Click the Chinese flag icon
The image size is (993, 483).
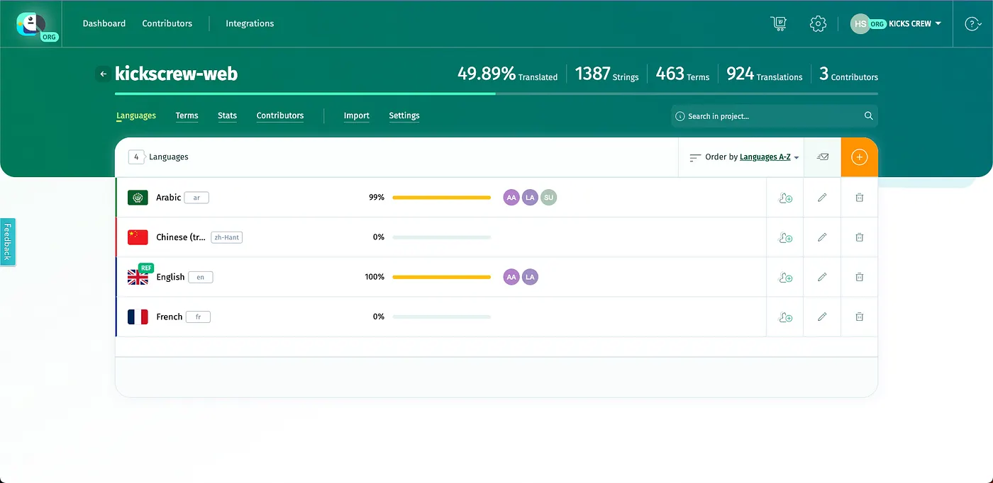point(138,237)
